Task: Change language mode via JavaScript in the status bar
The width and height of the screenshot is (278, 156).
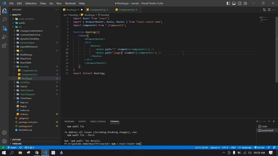Action: [x=245, y=147]
